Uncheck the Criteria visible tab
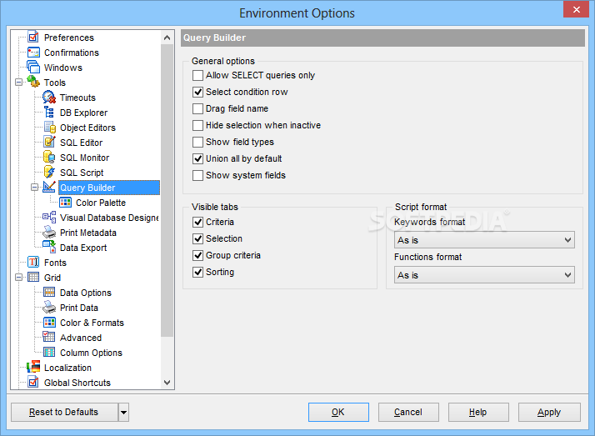Screen dimensions: 595x436 tap(197, 223)
